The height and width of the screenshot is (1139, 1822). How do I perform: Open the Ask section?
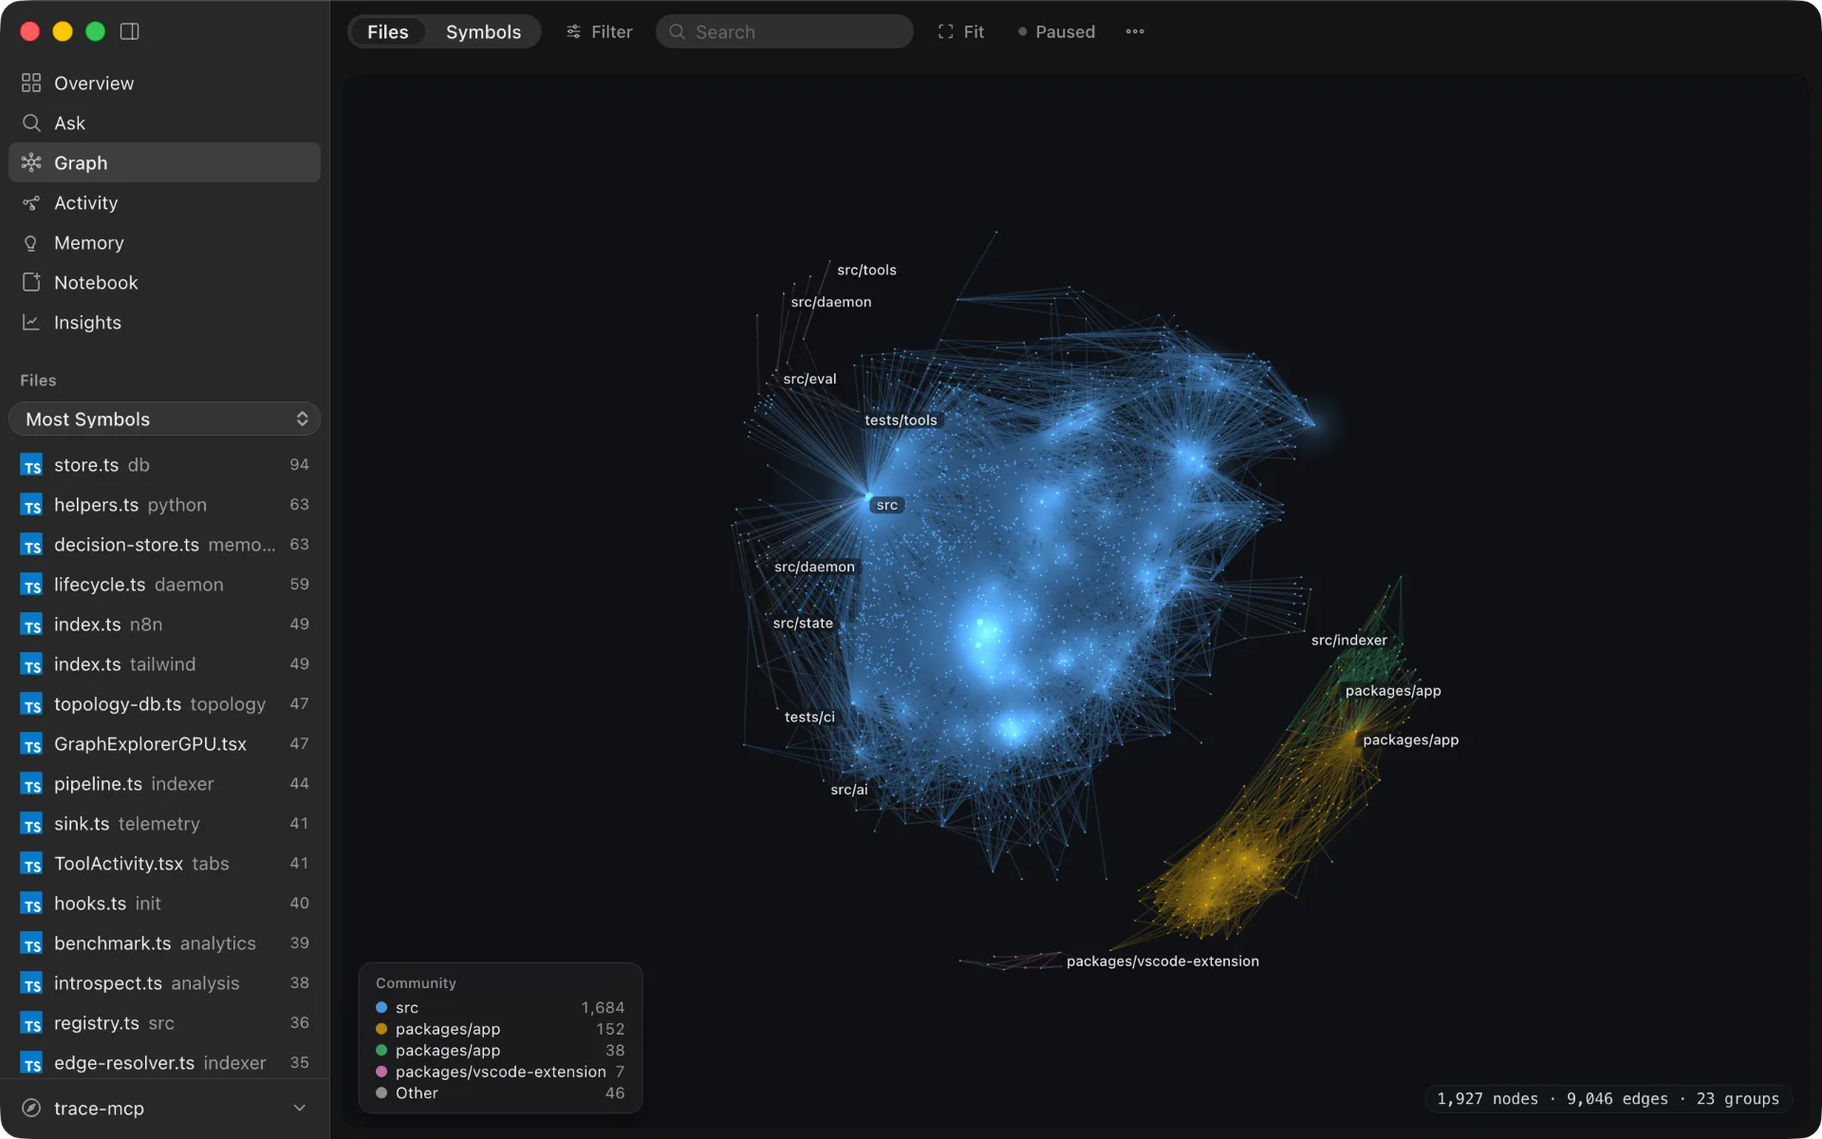pos(164,122)
